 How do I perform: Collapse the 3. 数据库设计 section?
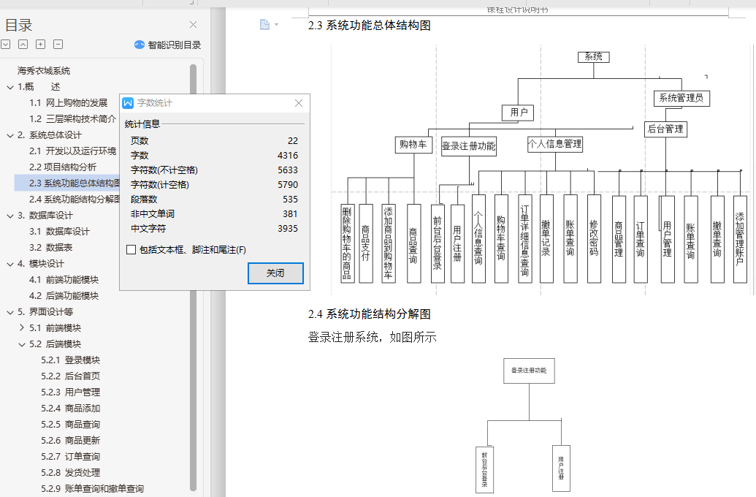(10, 216)
